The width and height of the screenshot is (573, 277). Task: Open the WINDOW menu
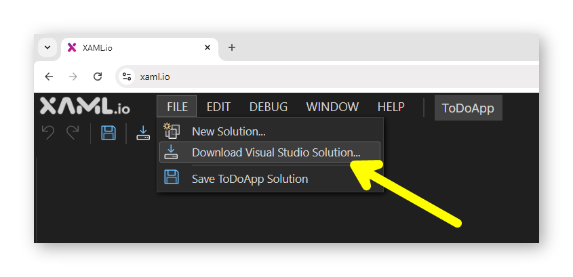[x=332, y=106]
